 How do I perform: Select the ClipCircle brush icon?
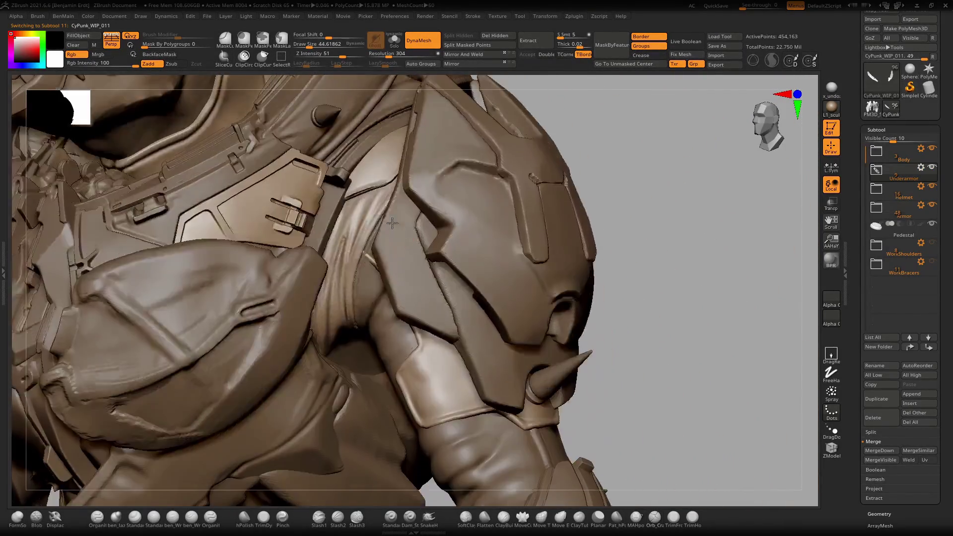(x=244, y=59)
